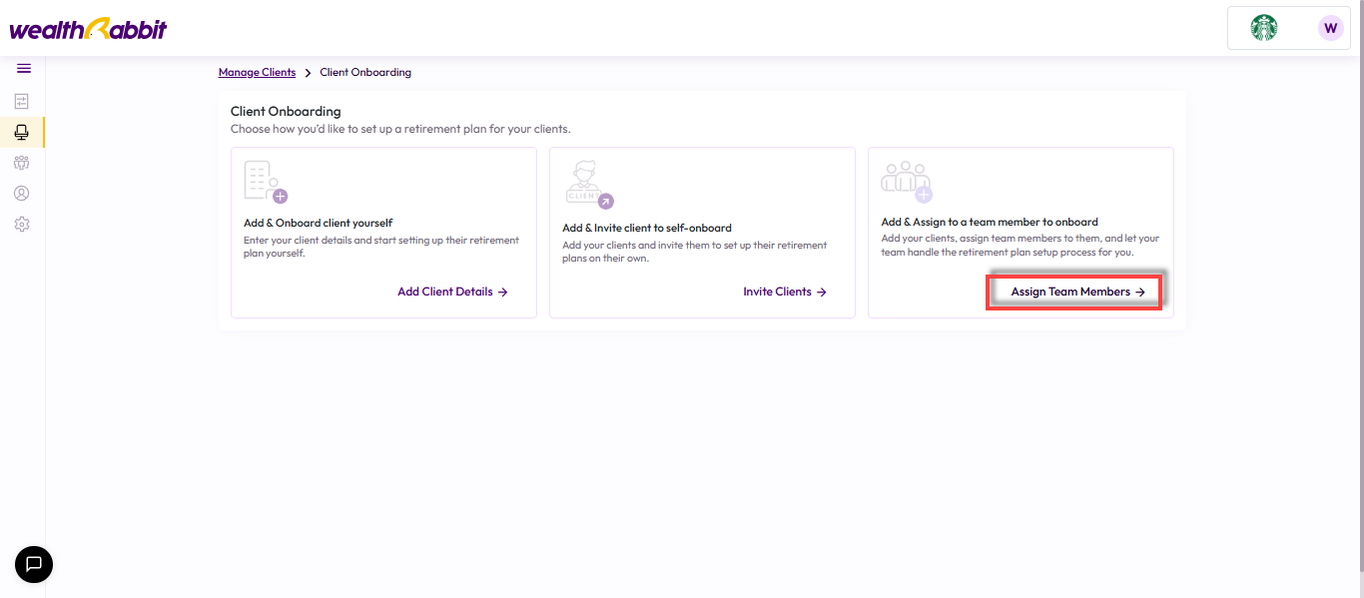
Task: Open the profile sidebar icon
Action: tap(22, 194)
